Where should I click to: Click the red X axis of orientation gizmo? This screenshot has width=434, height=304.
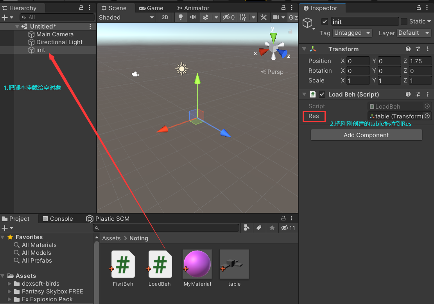(x=264, y=52)
